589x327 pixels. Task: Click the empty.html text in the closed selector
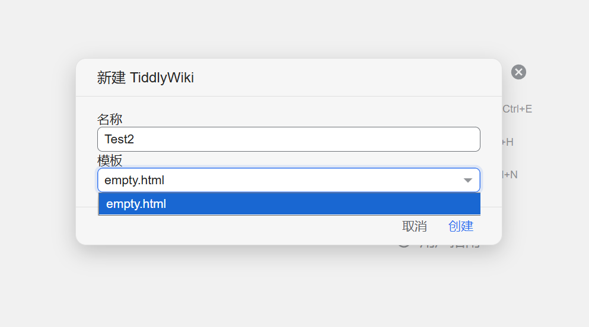[x=134, y=180]
